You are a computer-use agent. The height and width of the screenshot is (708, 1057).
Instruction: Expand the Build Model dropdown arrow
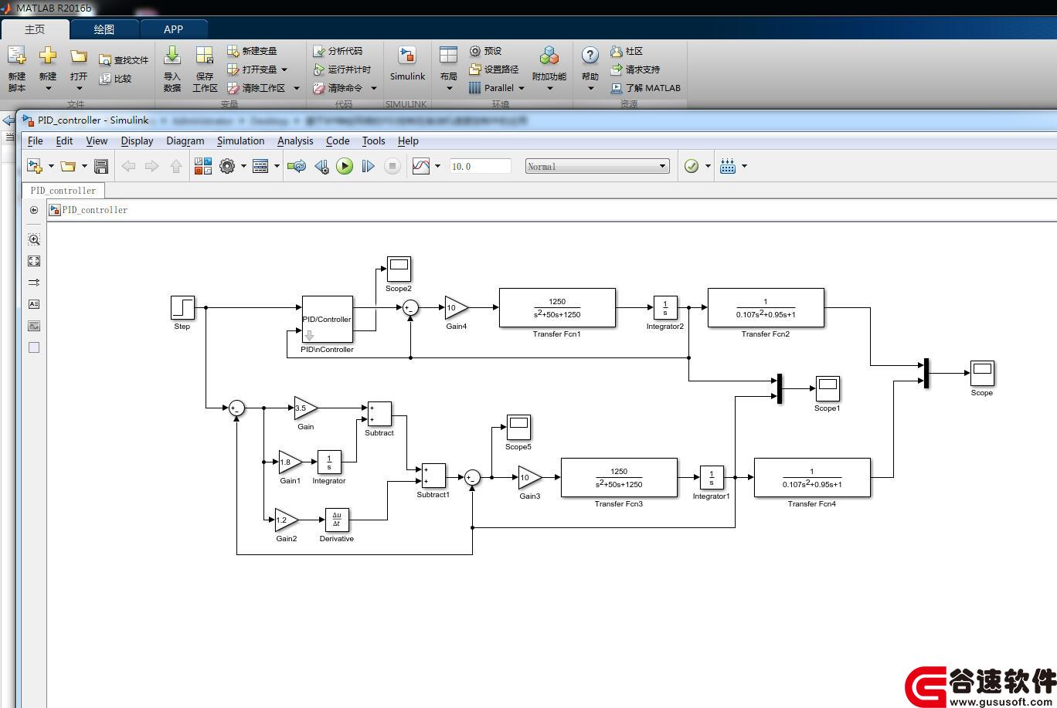[x=744, y=166]
